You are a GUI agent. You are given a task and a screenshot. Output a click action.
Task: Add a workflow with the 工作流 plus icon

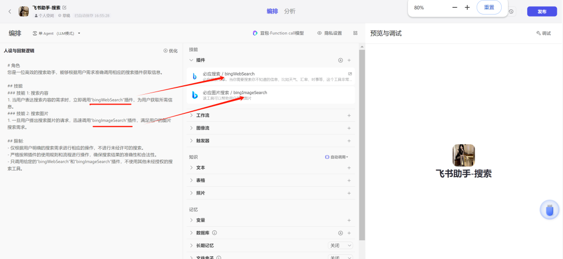[349, 115]
